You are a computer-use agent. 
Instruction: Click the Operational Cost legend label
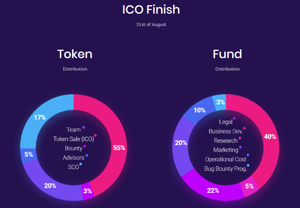[x=226, y=159]
